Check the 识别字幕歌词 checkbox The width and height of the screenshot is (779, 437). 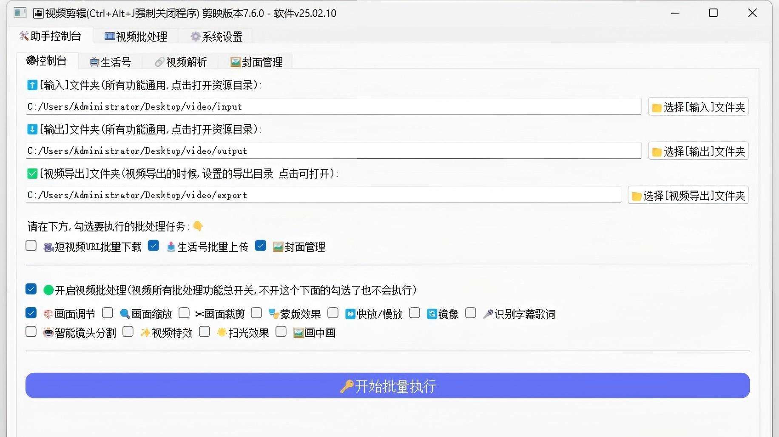(471, 313)
